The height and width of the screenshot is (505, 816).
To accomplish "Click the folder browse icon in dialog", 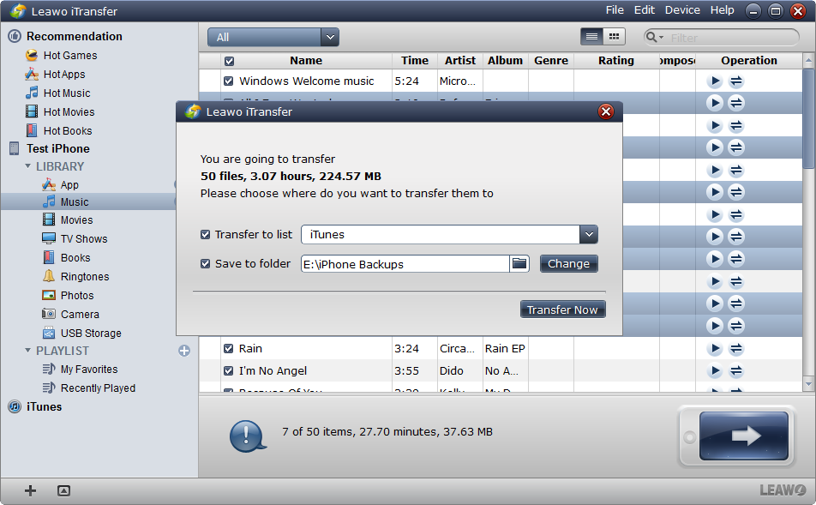I will point(519,264).
